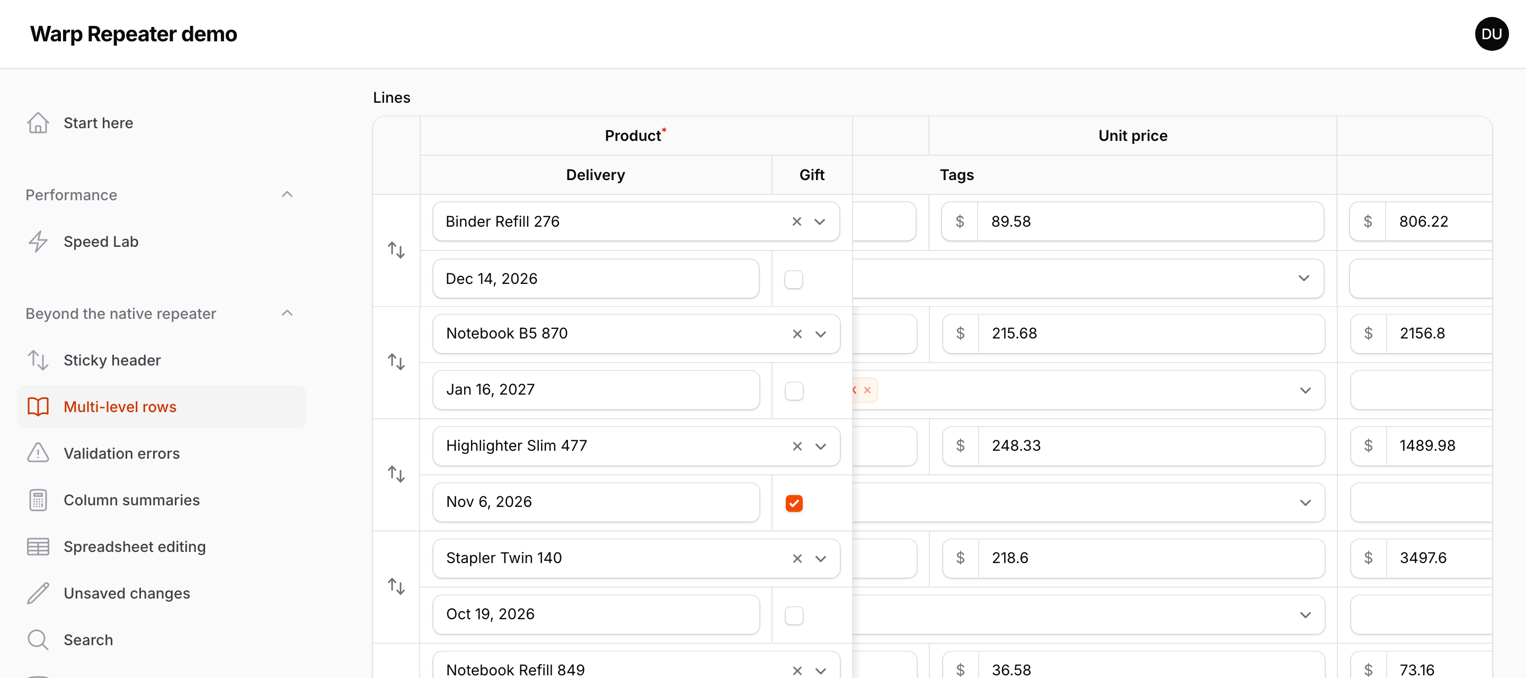The height and width of the screenshot is (678, 1526).
Task: Click the Column summaries calculator icon
Action: pyautogui.click(x=38, y=500)
